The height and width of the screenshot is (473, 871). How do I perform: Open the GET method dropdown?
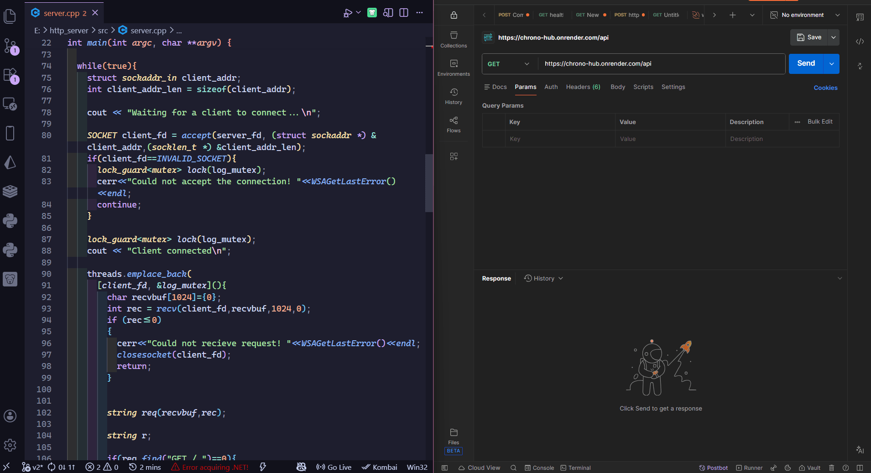click(509, 64)
